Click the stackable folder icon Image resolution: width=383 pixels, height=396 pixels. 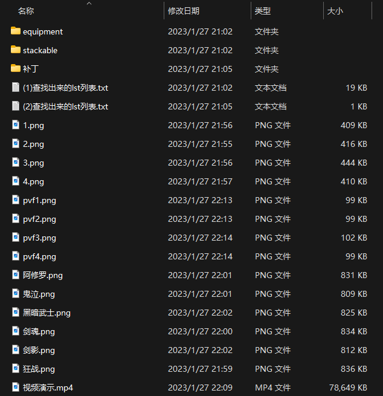(16, 50)
